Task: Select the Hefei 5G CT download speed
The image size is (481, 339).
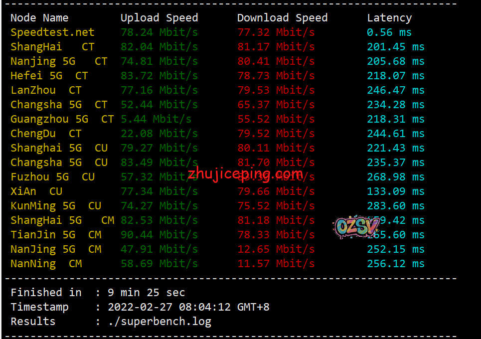Action: pos(276,76)
